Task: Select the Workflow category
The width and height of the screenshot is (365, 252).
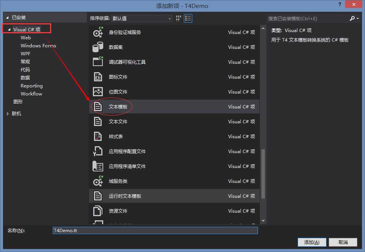Action: (31, 94)
